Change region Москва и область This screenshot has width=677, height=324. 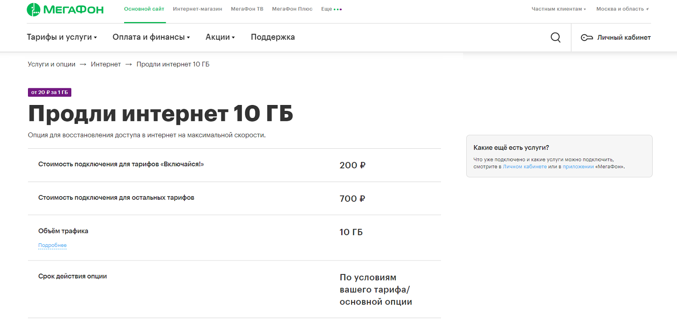point(622,9)
